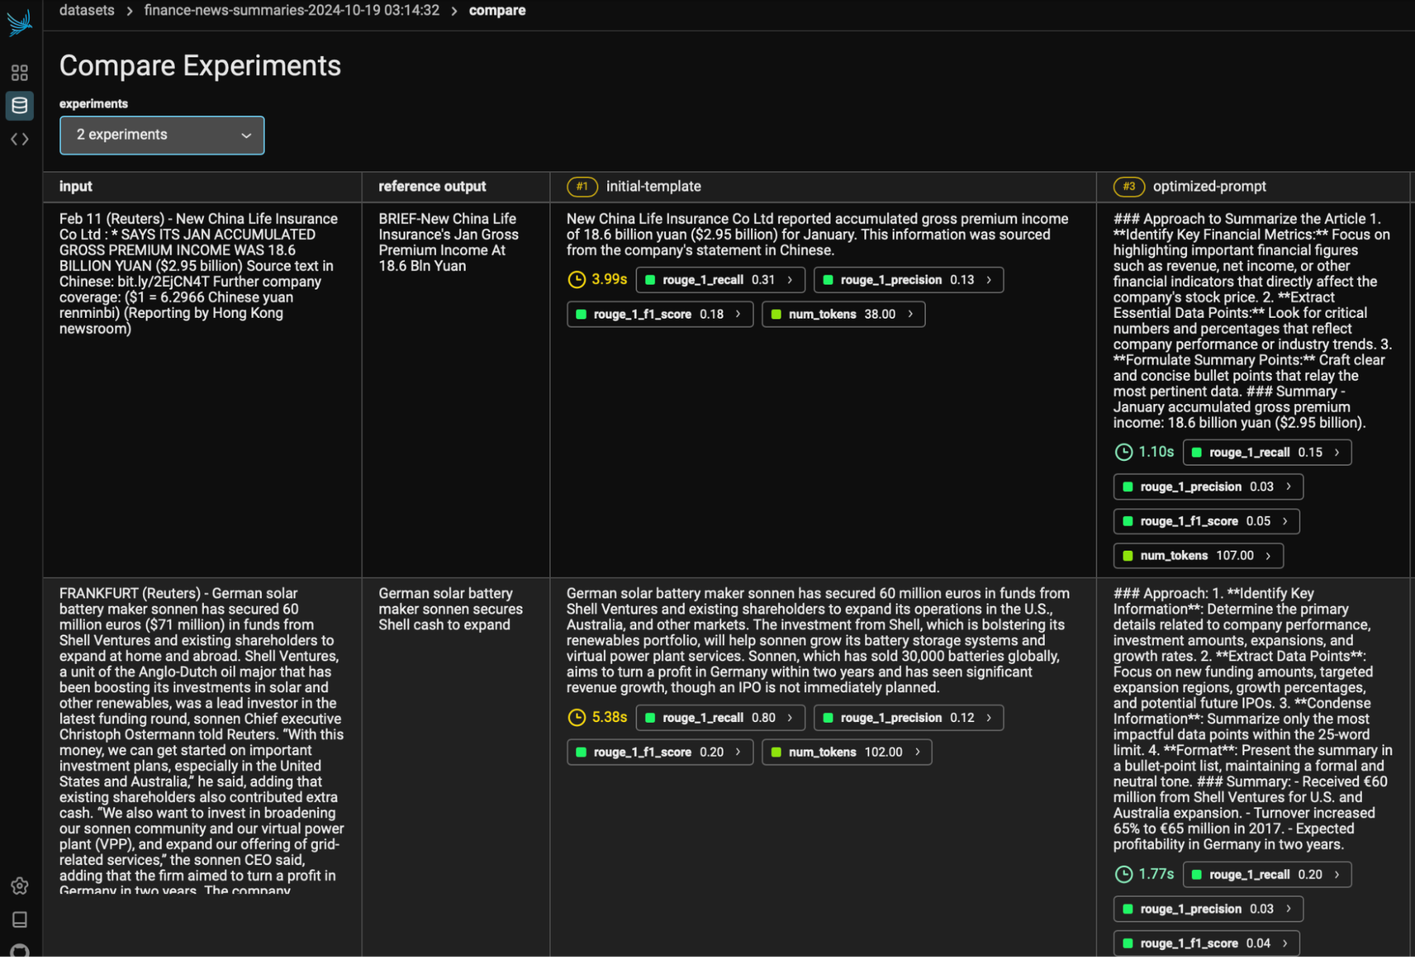Select the initial-template column header

click(653, 186)
